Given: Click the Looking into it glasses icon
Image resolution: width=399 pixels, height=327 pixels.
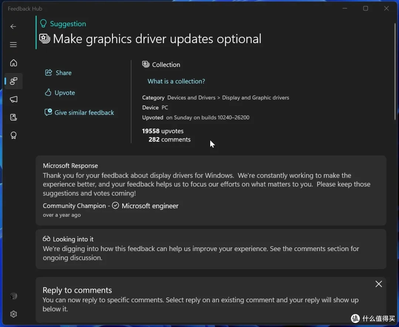Looking at the screenshot, I should (46, 239).
